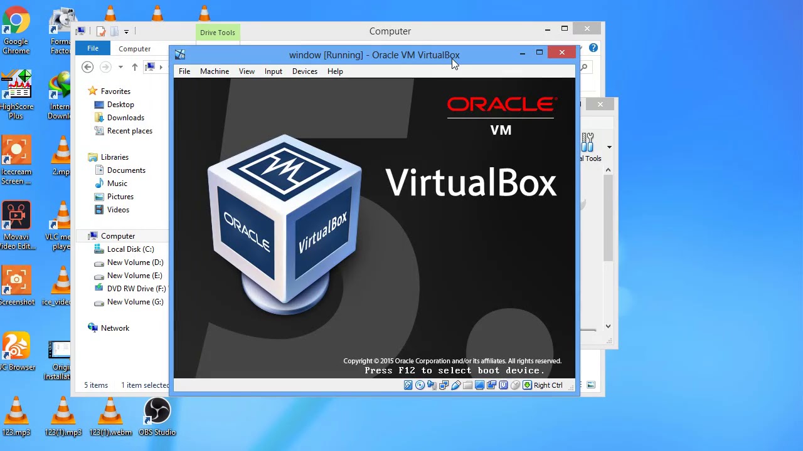The width and height of the screenshot is (803, 451).
Task: Select New Volume (G:) in navigation pane
Action: pos(135,302)
